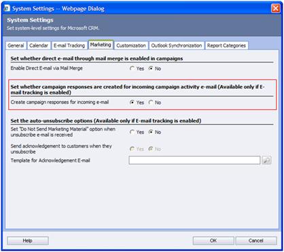Choose Yes for Create campaign responses for incoming e-mail
This screenshot has width=284, height=252.
pos(132,103)
